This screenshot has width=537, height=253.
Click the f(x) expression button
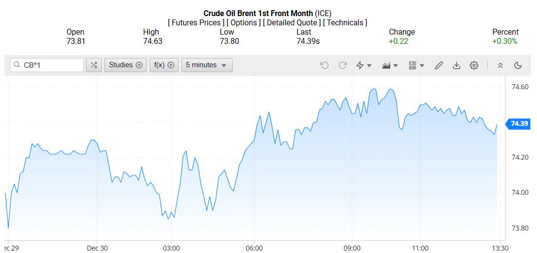coord(164,65)
